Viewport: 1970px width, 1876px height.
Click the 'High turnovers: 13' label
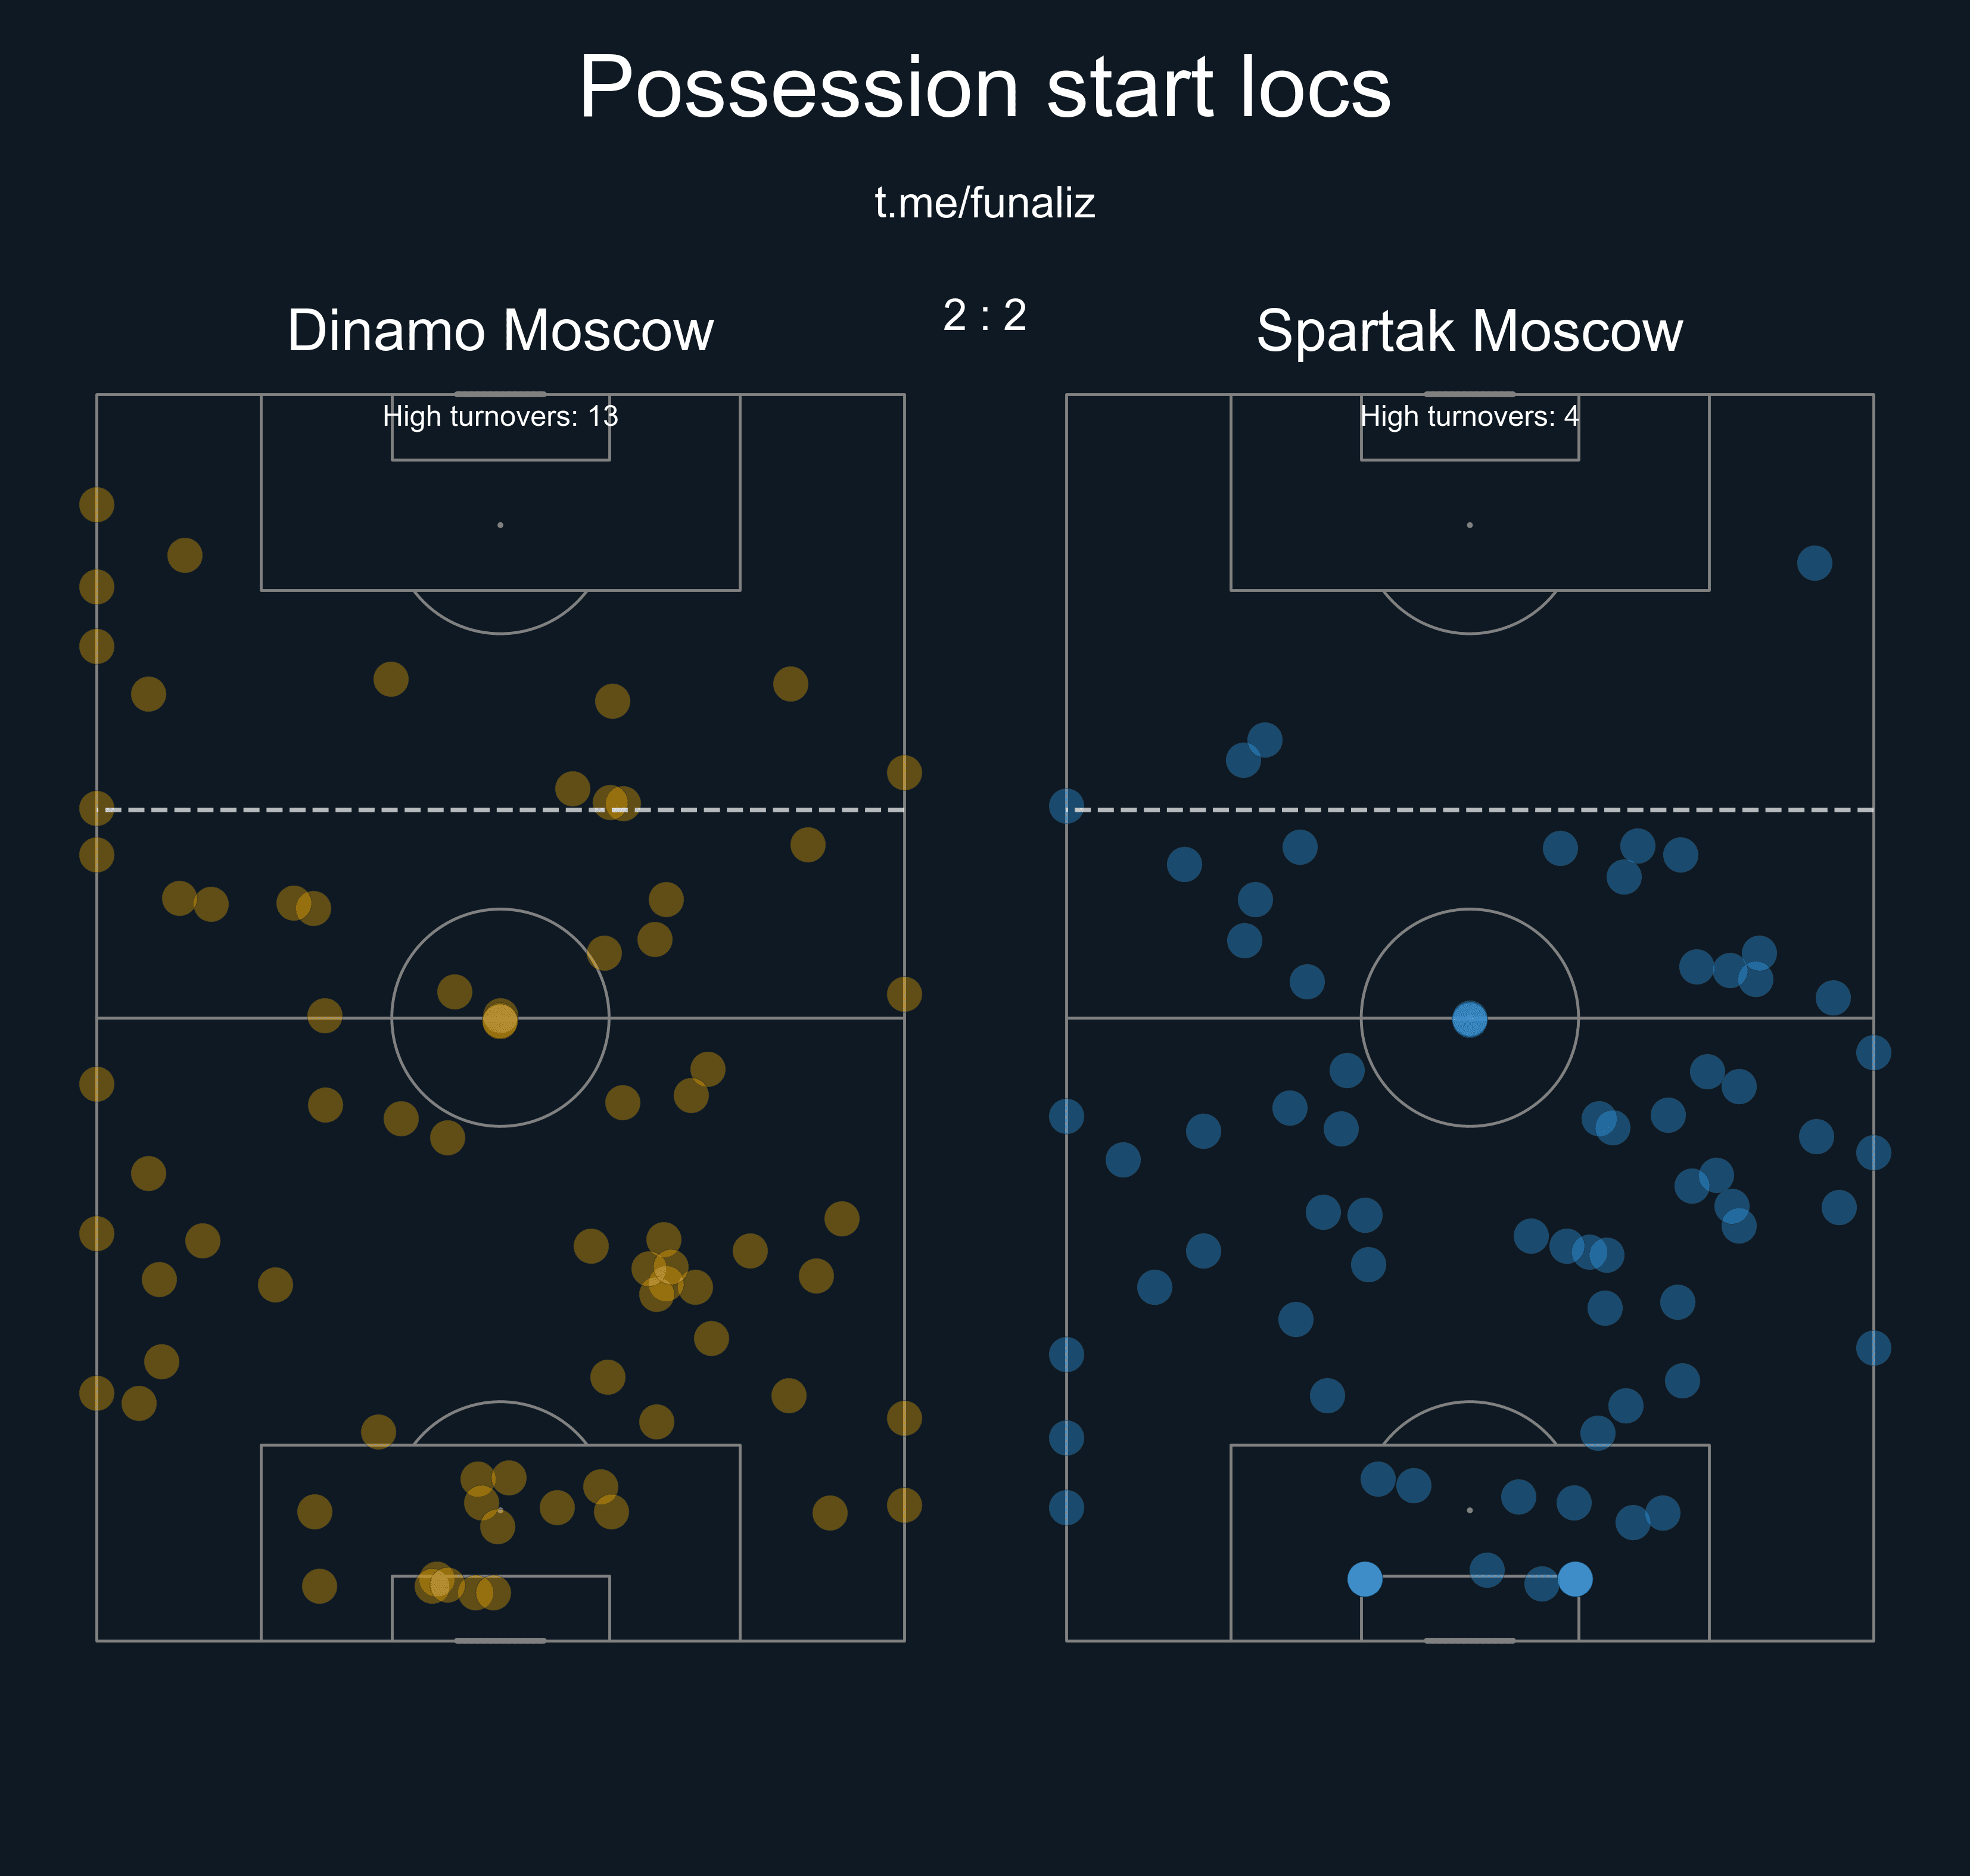pyautogui.click(x=500, y=416)
